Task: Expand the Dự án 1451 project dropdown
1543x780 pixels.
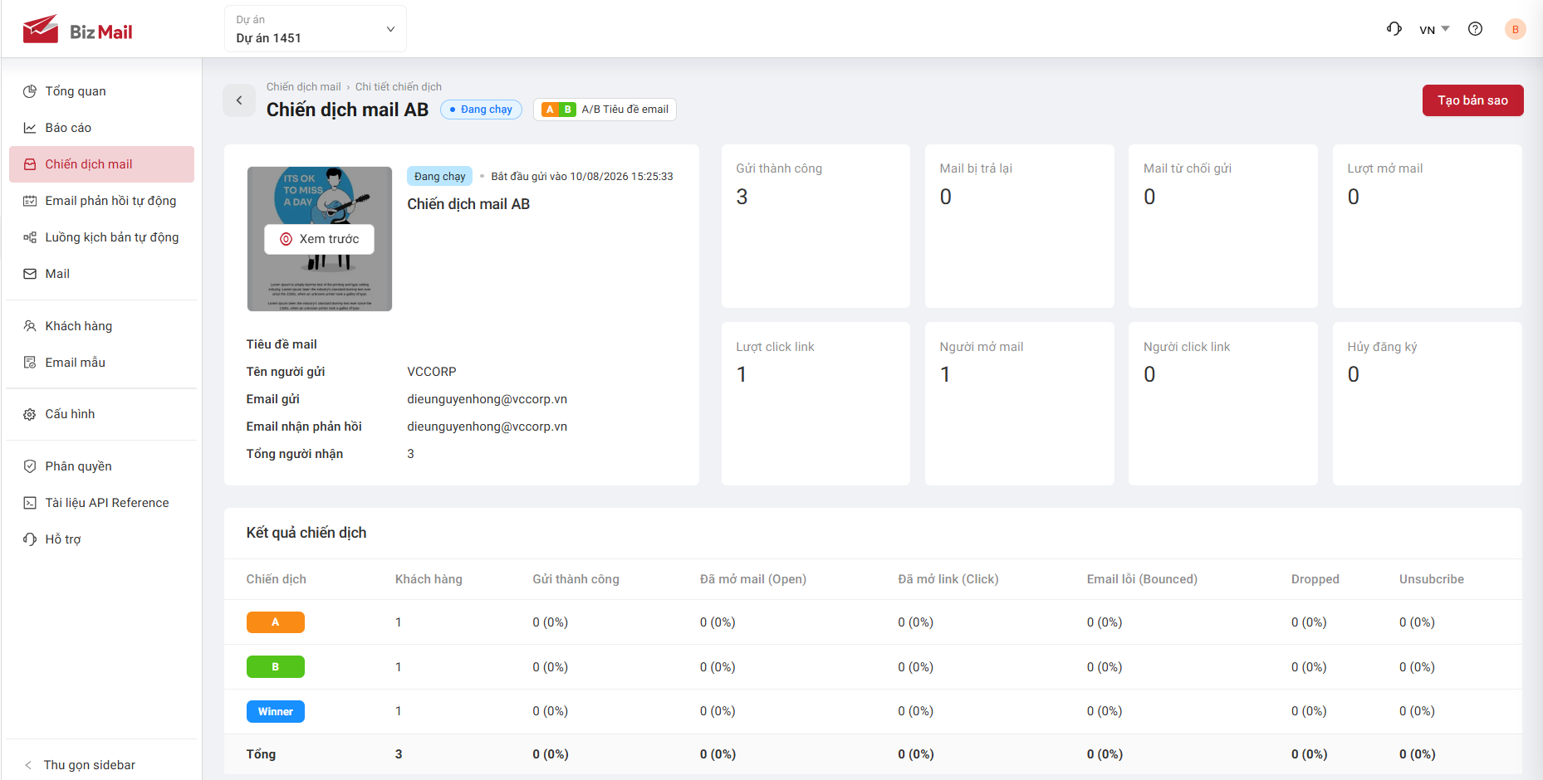Action: pos(316,29)
